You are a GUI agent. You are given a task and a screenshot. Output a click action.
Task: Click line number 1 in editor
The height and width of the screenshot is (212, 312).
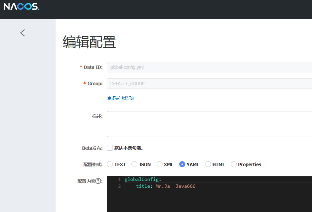click(119, 179)
